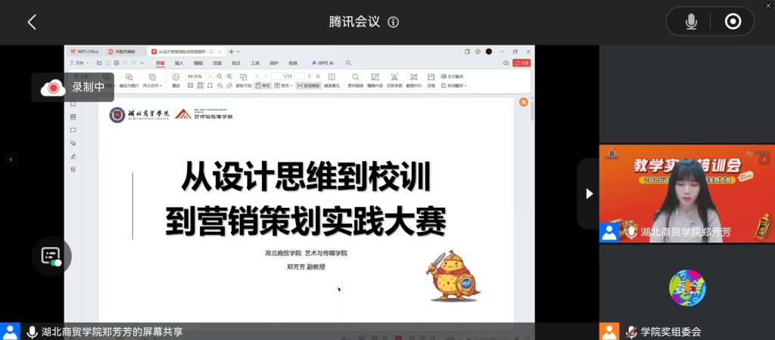Jump to last page arrow in toolbar

tap(318, 76)
